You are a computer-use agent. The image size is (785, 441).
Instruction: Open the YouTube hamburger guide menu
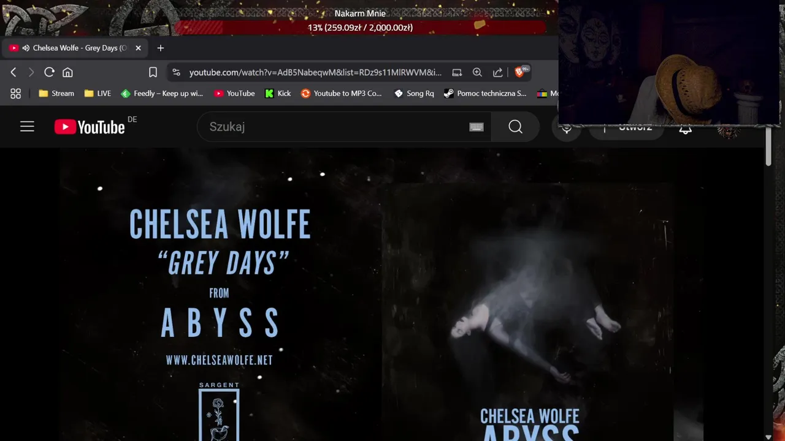pyautogui.click(x=27, y=127)
